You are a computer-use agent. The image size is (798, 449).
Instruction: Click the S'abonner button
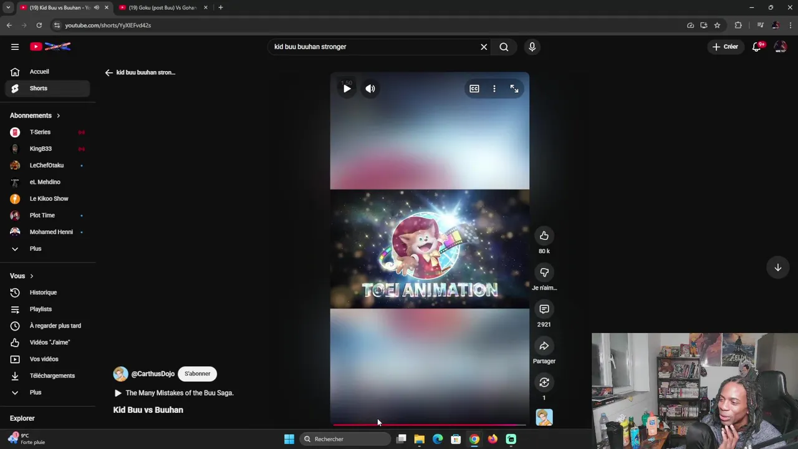[x=197, y=374]
